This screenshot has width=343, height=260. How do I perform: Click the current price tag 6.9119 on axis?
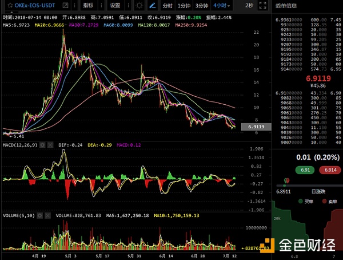(x=256, y=127)
